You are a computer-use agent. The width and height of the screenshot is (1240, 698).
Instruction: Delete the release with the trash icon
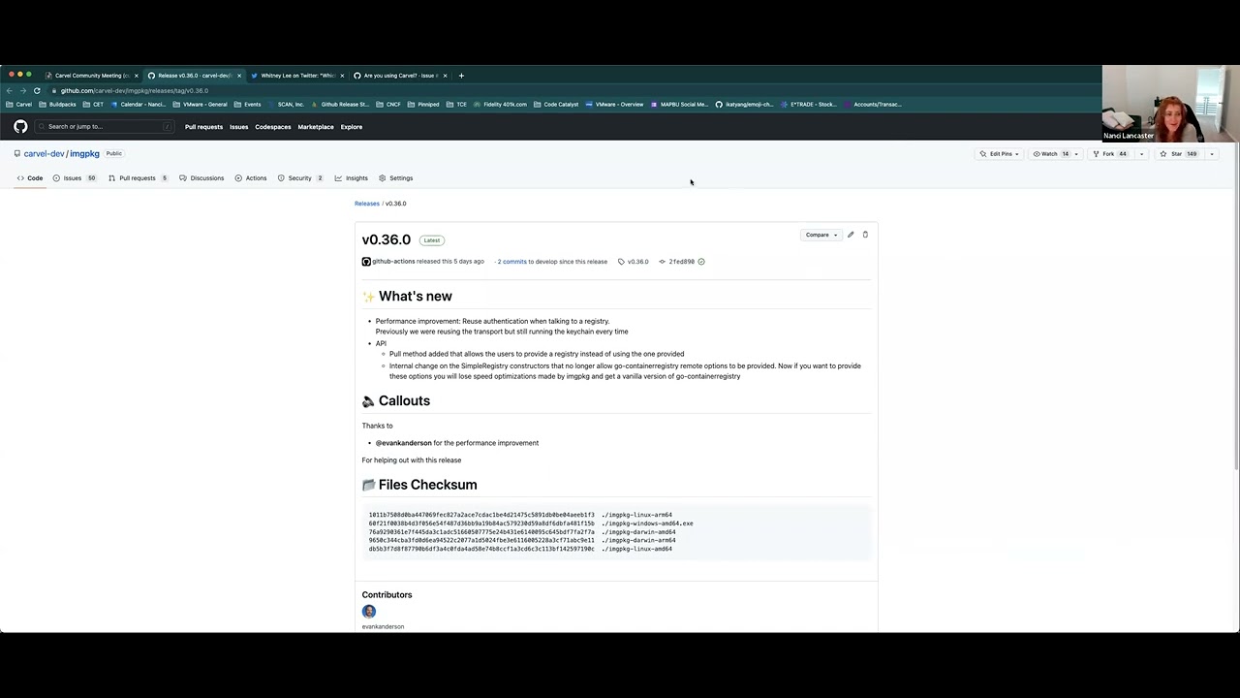pos(865,235)
